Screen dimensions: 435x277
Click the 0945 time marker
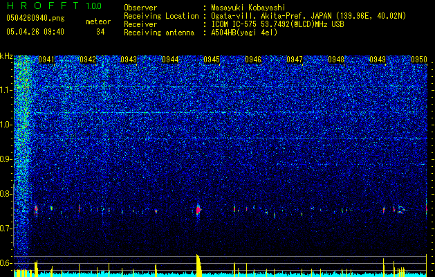tap(212, 60)
